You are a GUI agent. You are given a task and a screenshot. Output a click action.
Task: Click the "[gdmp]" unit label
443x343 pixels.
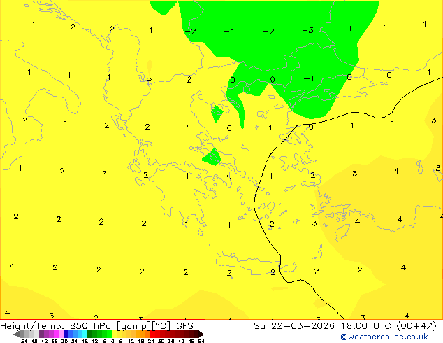click(x=134, y=326)
